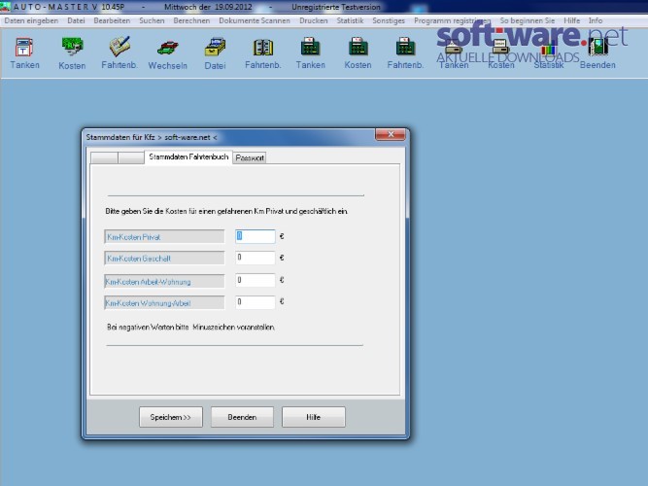Select the Stammdaten Fahrtenbuch tab
The image size is (648, 486).
(x=188, y=156)
